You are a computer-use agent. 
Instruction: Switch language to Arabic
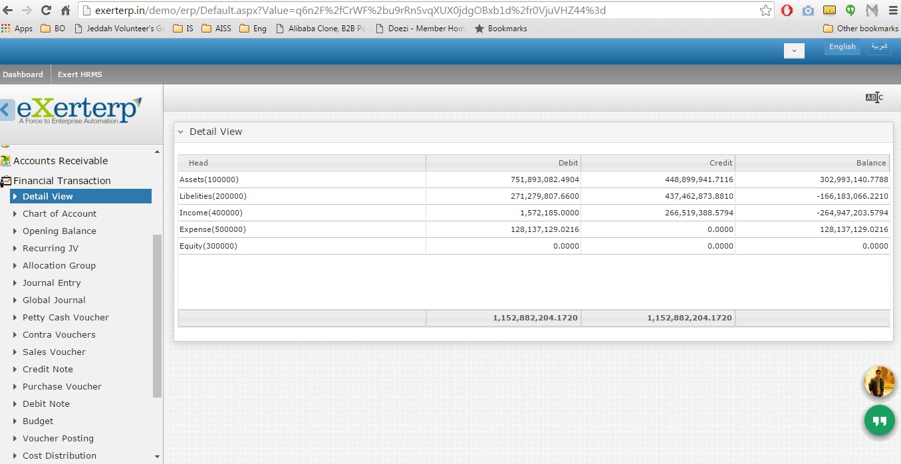[879, 47]
